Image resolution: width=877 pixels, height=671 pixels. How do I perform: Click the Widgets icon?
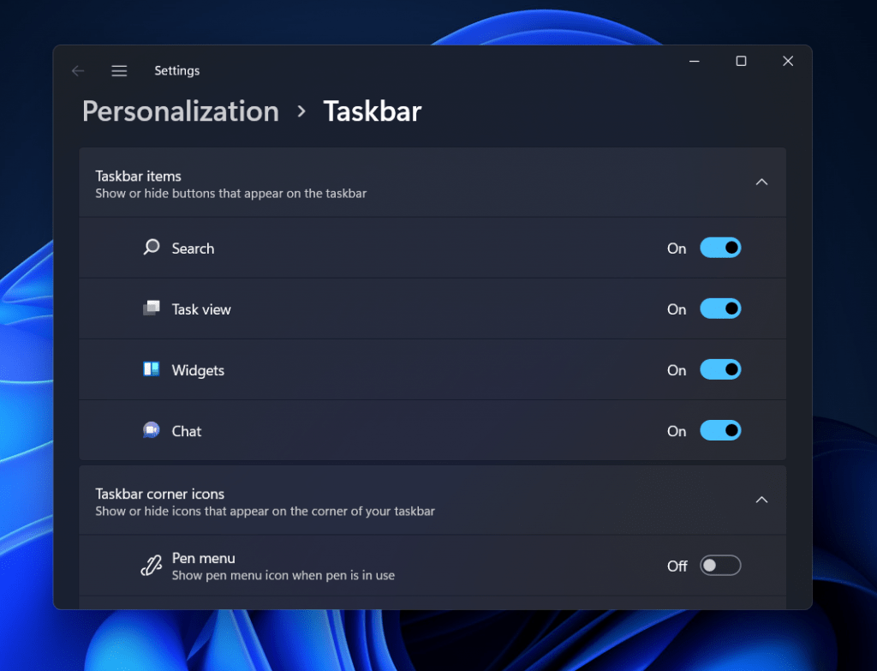(x=150, y=369)
